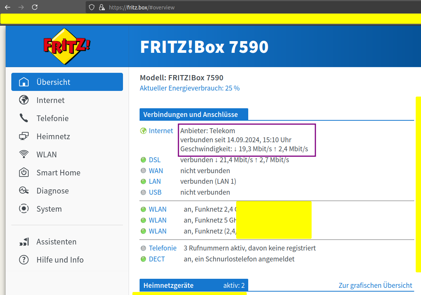Click the green status dot beside LAN
The image size is (421, 295).
tap(143, 181)
